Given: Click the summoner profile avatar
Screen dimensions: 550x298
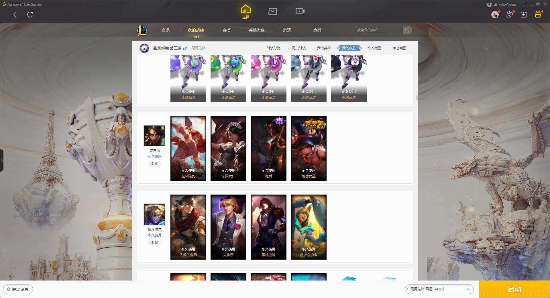Looking at the screenshot, I should (144, 48).
